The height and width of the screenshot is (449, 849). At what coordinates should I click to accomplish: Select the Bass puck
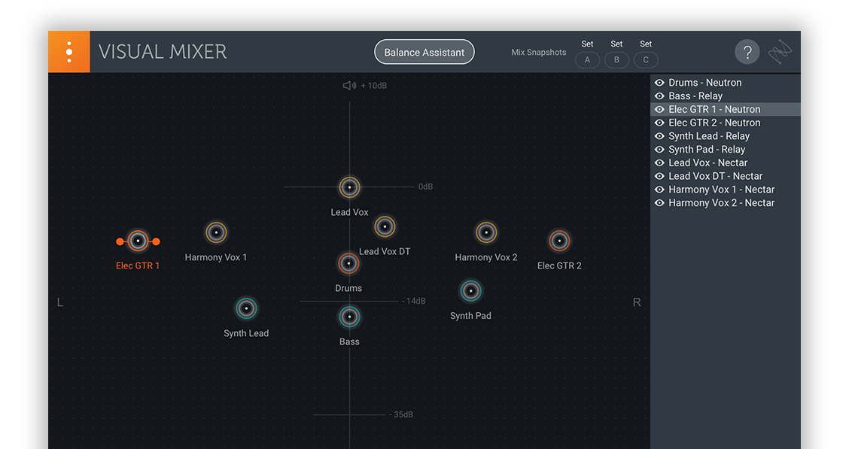349,317
